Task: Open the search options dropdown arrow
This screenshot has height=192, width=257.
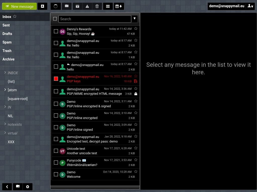Action: 135,19
